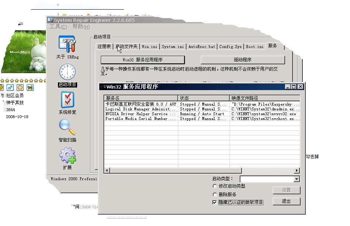Maximize the Win32 服务应用程序 dialog
The image size is (350, 226).
tap(294, 87)
